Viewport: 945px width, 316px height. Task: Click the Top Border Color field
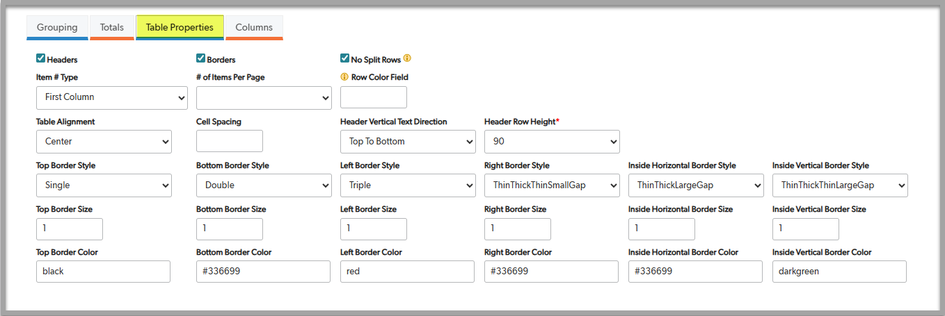coord(103,272)
